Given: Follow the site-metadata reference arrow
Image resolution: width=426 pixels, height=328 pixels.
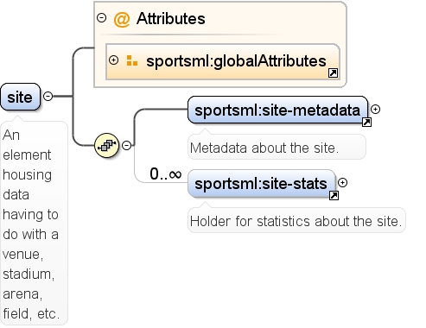Looking at the screenshot, I should (x=366, y=122).
